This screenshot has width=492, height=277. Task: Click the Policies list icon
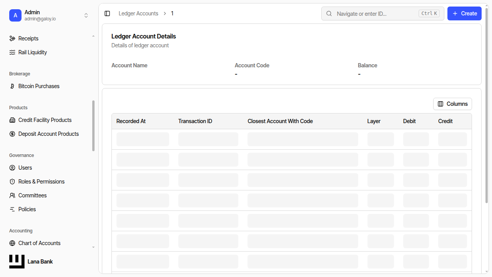[12, 209]
